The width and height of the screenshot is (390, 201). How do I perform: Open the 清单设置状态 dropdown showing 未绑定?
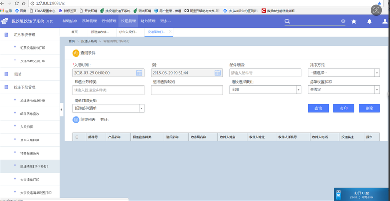[x=344, y=90]
